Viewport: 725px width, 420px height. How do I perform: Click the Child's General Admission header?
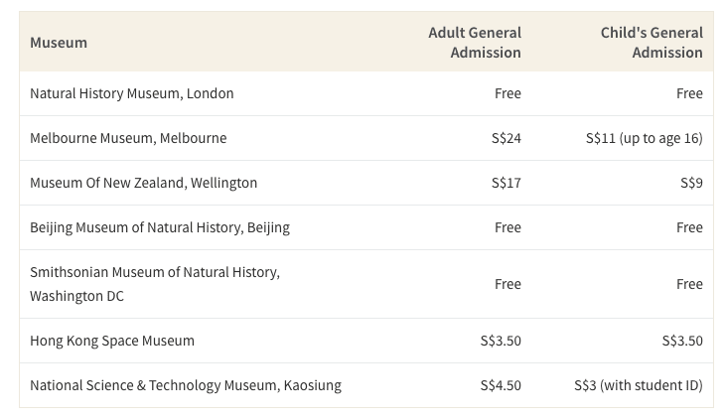point(652,43)
